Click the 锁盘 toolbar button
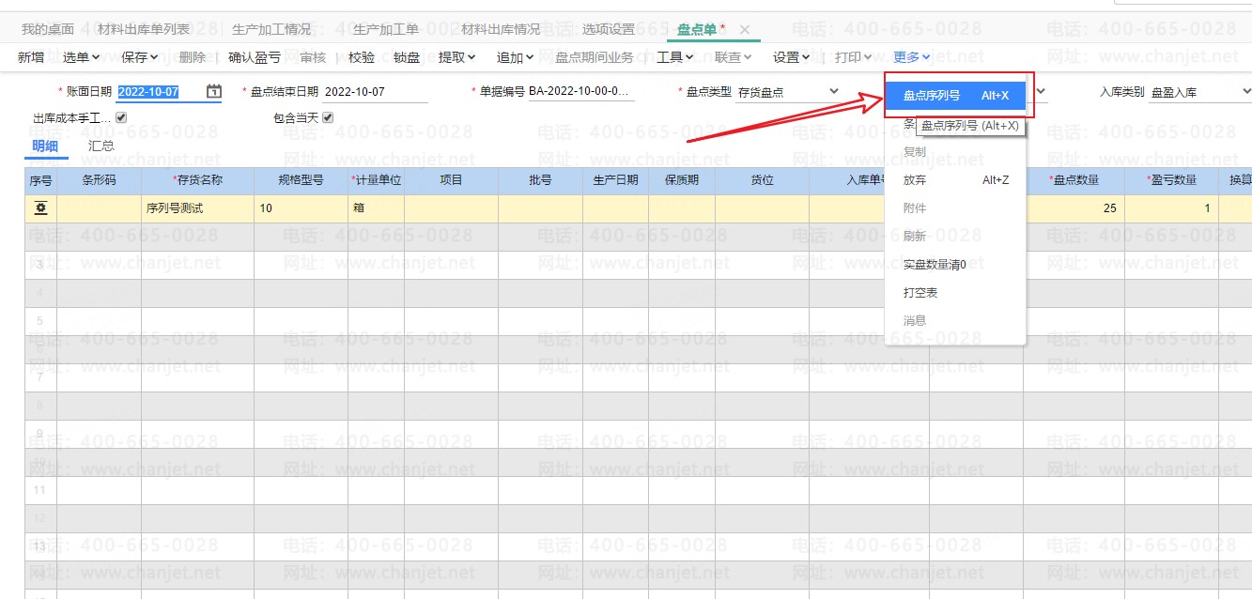 (x=407, y=57)
